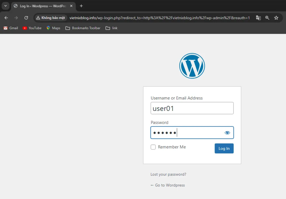Viewport: 286px width, 199px height.
Task: Click the Không bảo mật security warning
Action: 51,18
